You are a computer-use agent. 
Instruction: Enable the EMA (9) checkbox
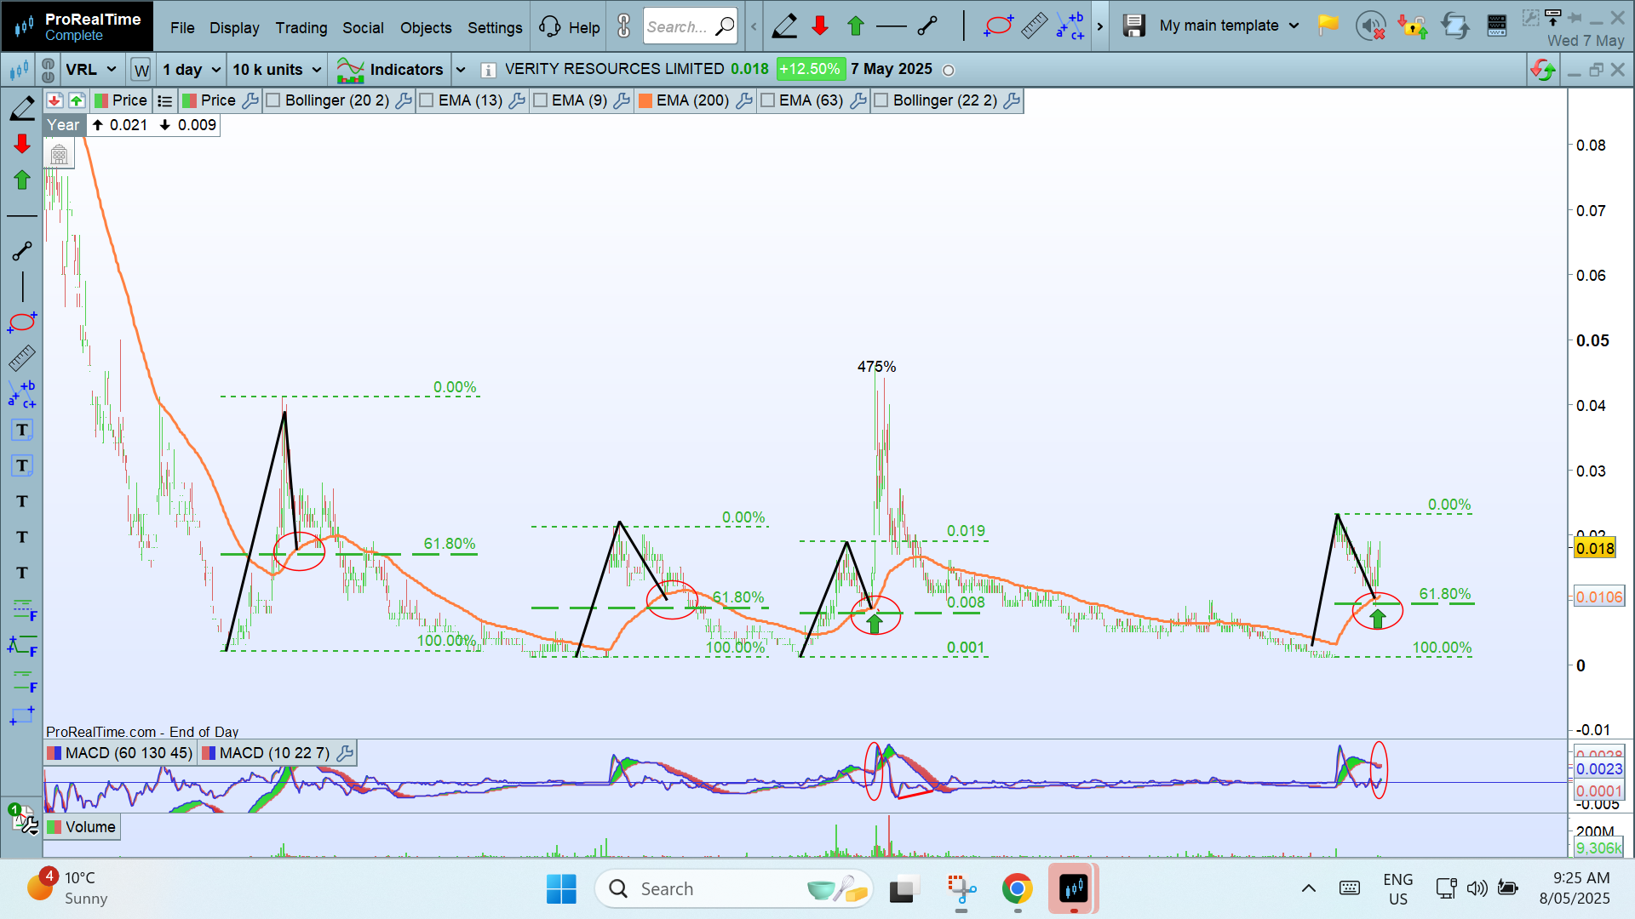pos(540,100)
